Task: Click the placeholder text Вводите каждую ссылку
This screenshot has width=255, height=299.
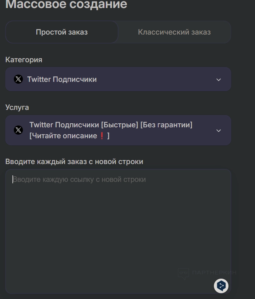Action: coord(80,179)
